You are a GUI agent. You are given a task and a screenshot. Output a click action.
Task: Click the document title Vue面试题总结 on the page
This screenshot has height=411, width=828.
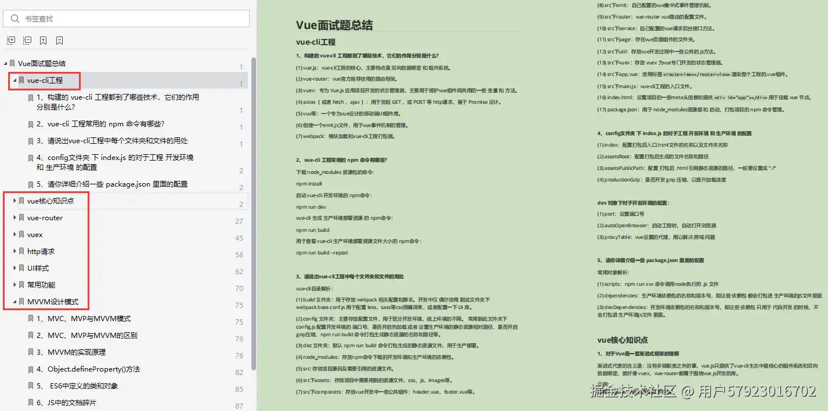pos(334,25)
